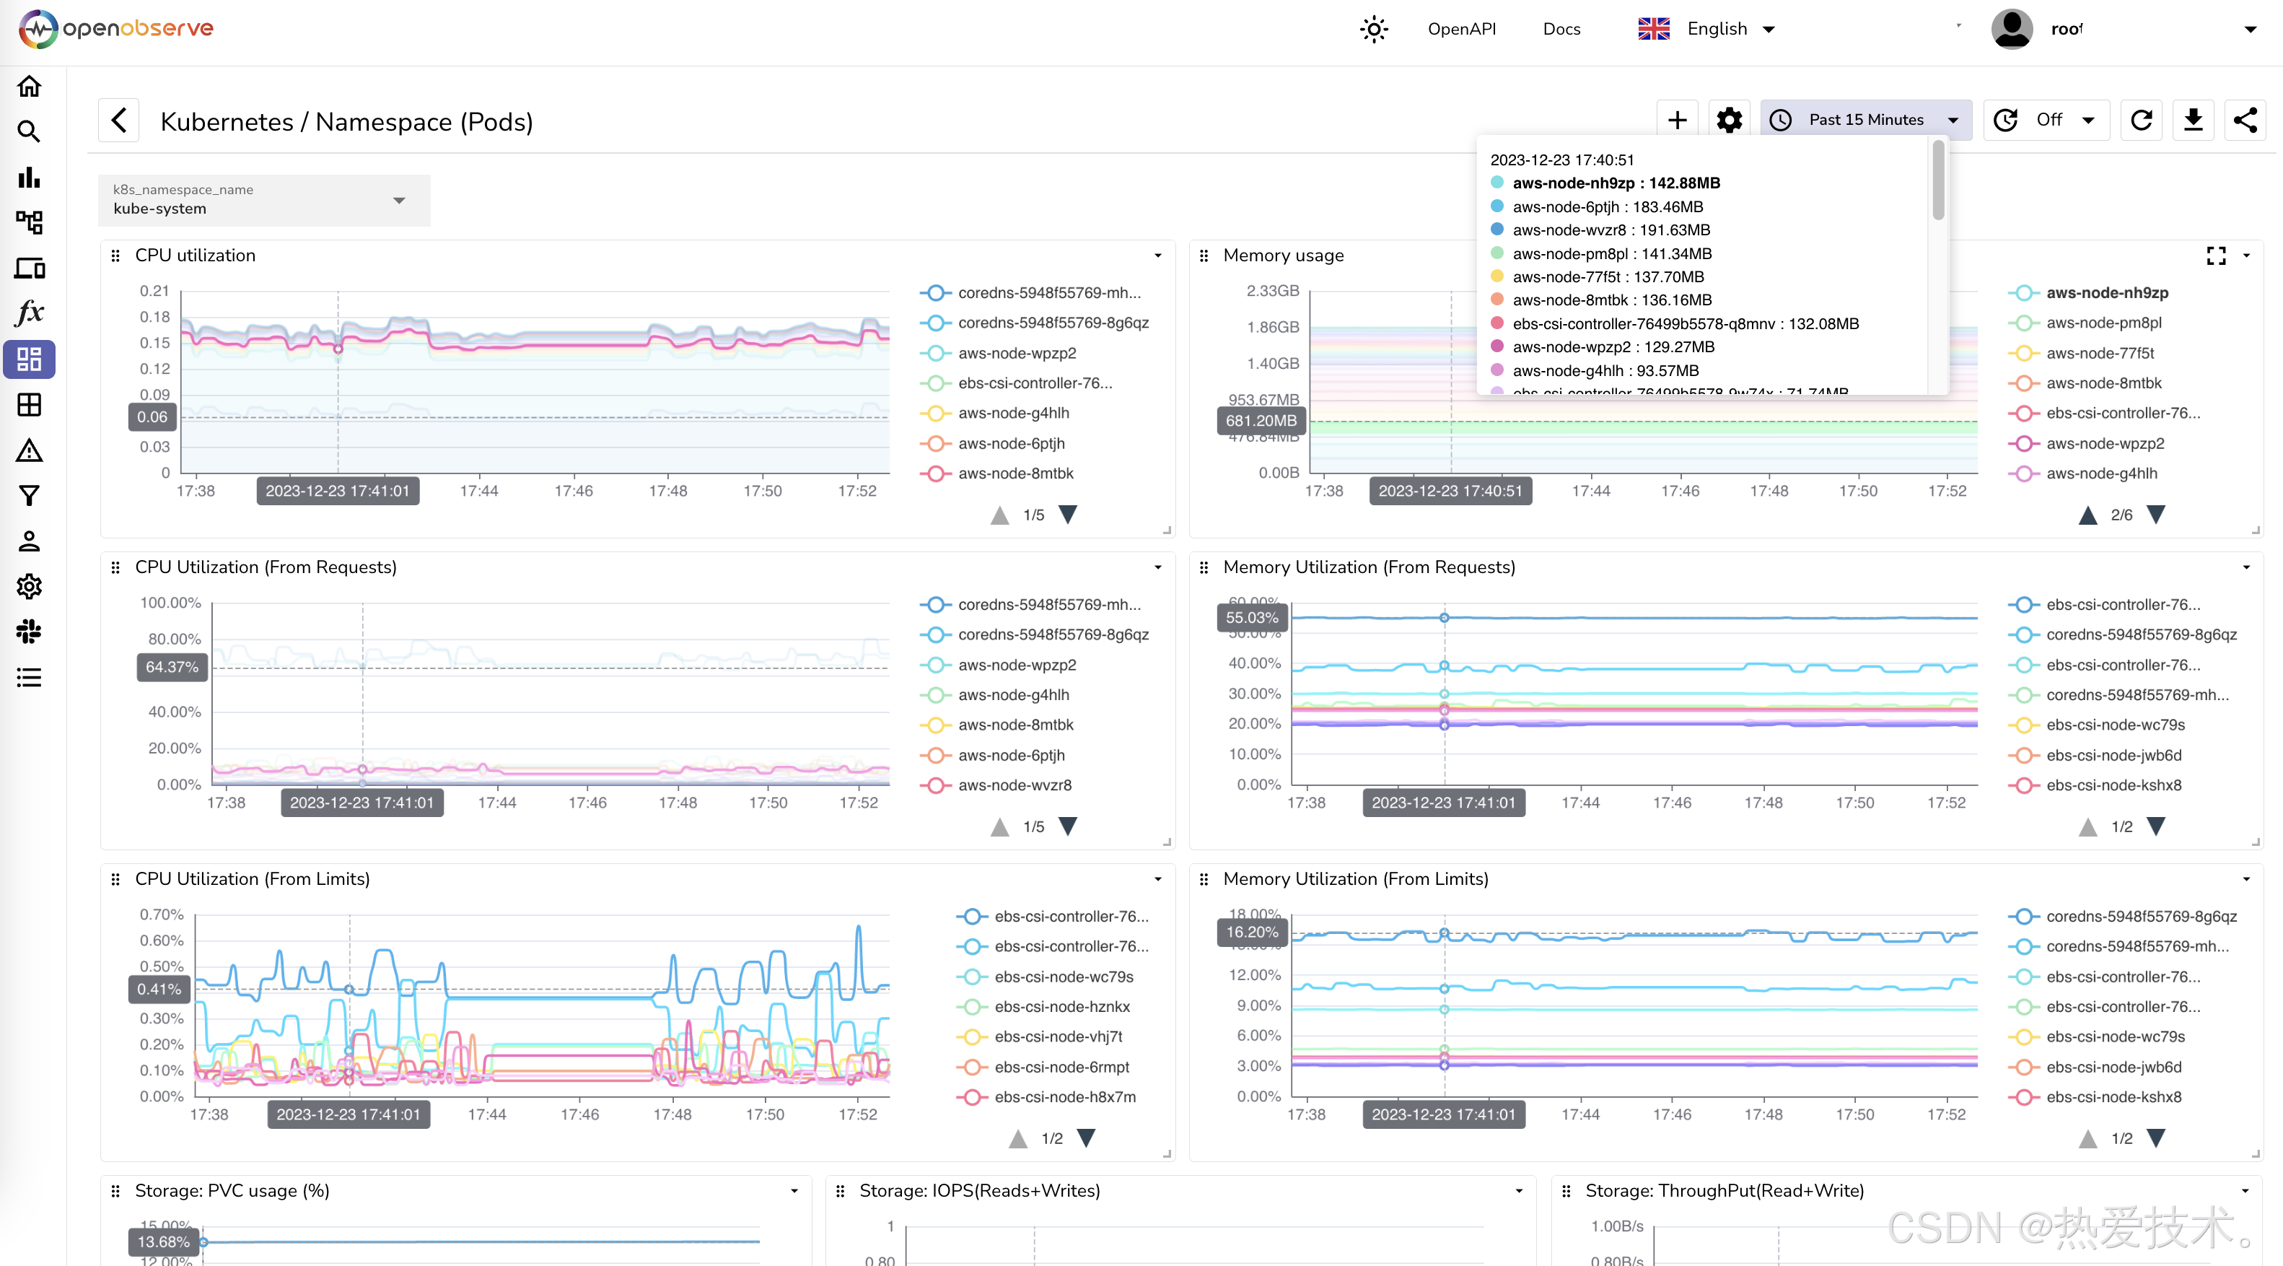Open the k8s_namespace_name dropdown

[263, 201]
